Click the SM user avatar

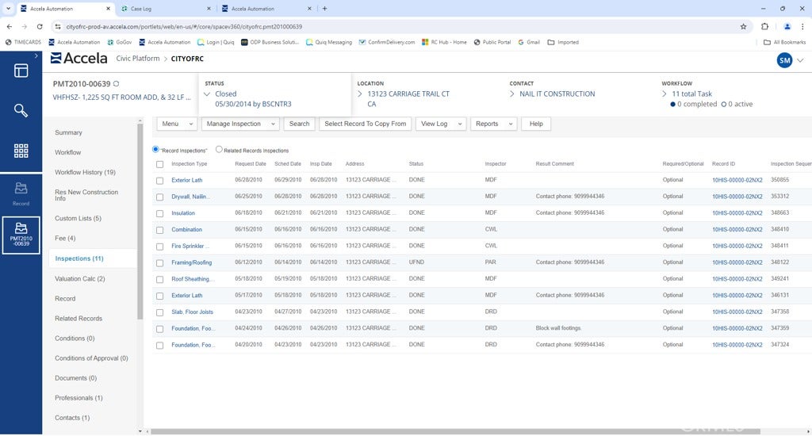tap(784, 60)
